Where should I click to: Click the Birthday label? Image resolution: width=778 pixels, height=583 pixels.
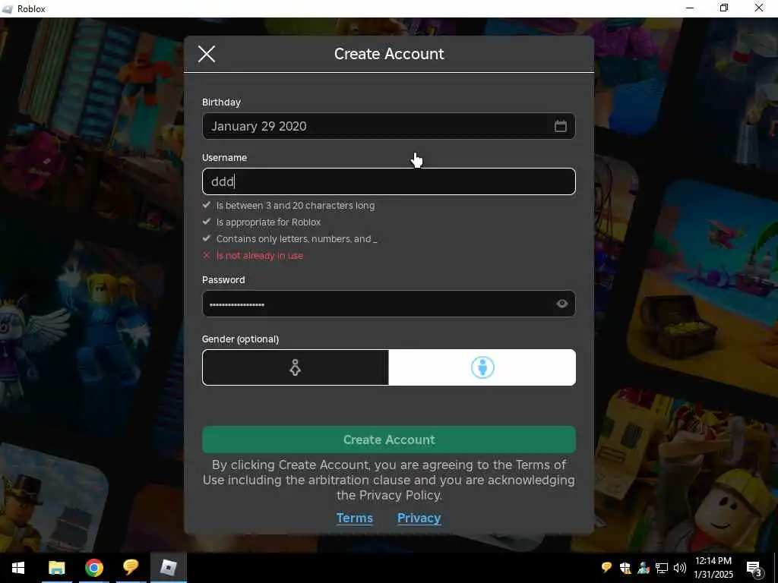[x=221, y=102]
